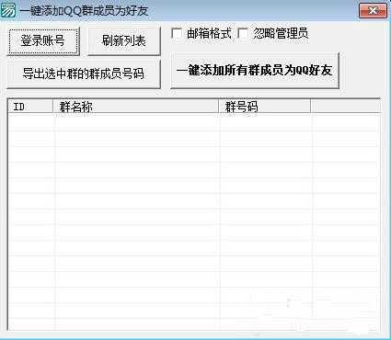
Task: Select first row cell under 群号码
Action: tap(266, 123)
